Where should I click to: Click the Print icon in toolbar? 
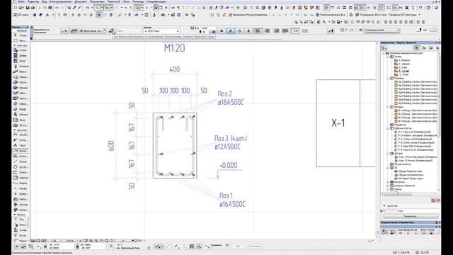click(x=33, y=8)
